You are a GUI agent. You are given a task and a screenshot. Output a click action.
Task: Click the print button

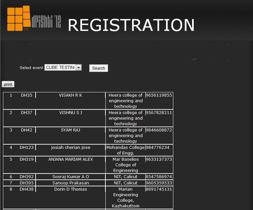(x=8, y=84)
